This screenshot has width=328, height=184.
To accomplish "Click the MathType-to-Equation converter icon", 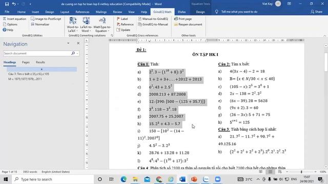I will 102,20.
